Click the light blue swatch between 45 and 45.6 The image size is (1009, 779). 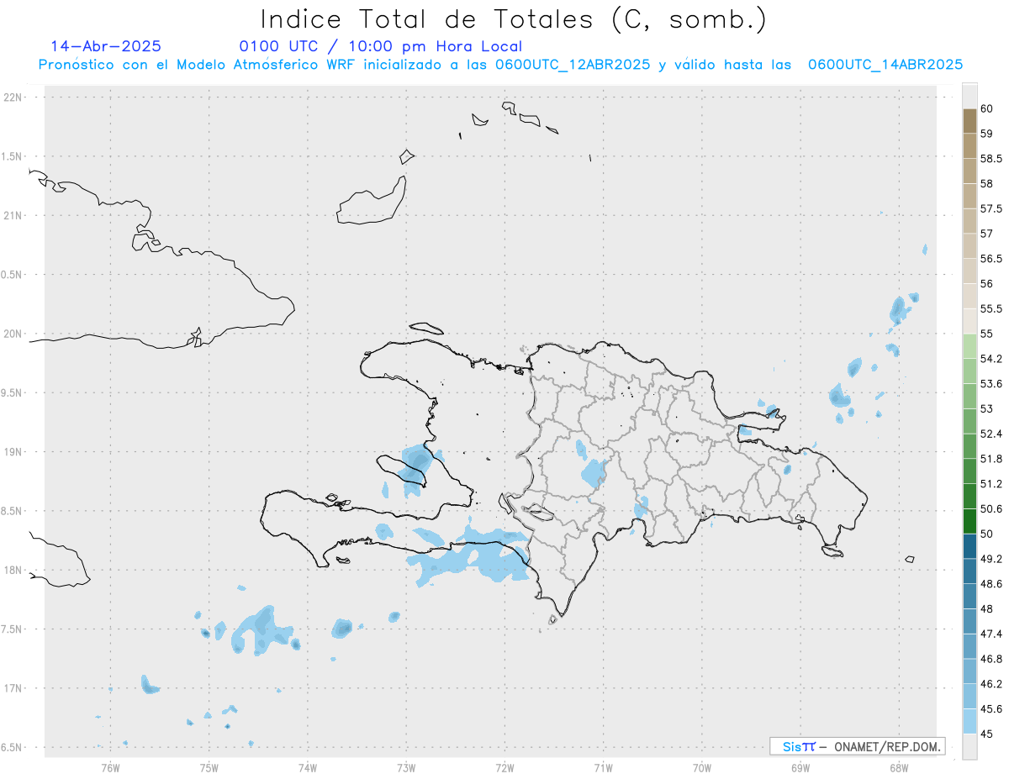pyautogui.click(x=969, y=721)
